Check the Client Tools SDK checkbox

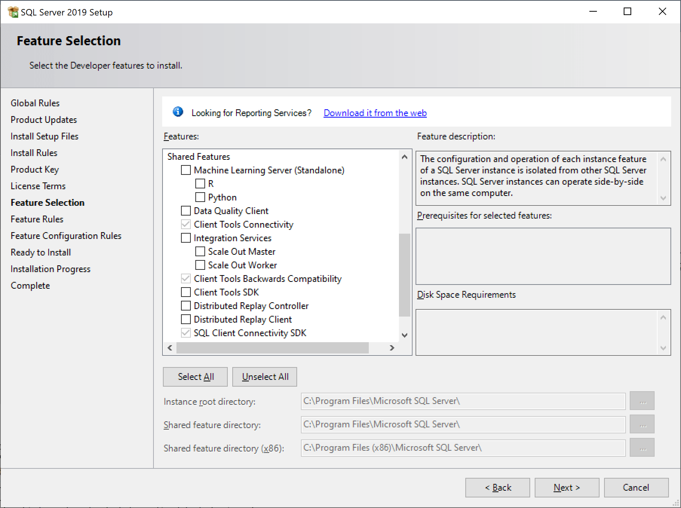tap(186, 292)
